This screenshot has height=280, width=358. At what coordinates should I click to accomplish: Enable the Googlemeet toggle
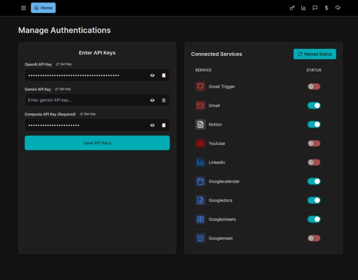click(x=314, y=238)
